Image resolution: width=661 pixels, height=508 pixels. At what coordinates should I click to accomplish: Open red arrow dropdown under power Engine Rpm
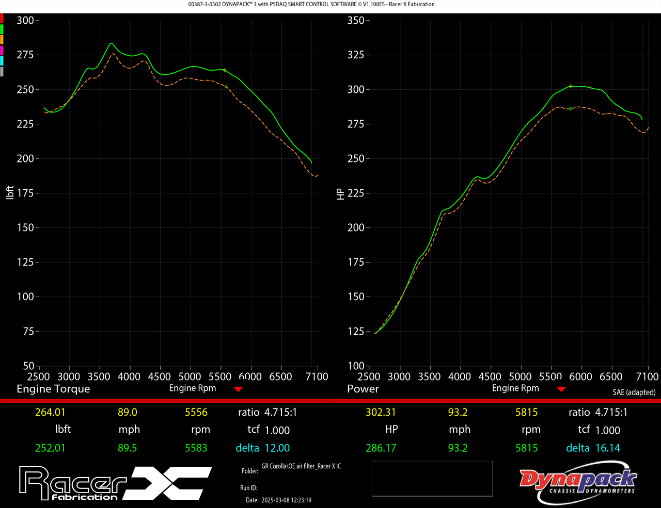click(561, 389)
